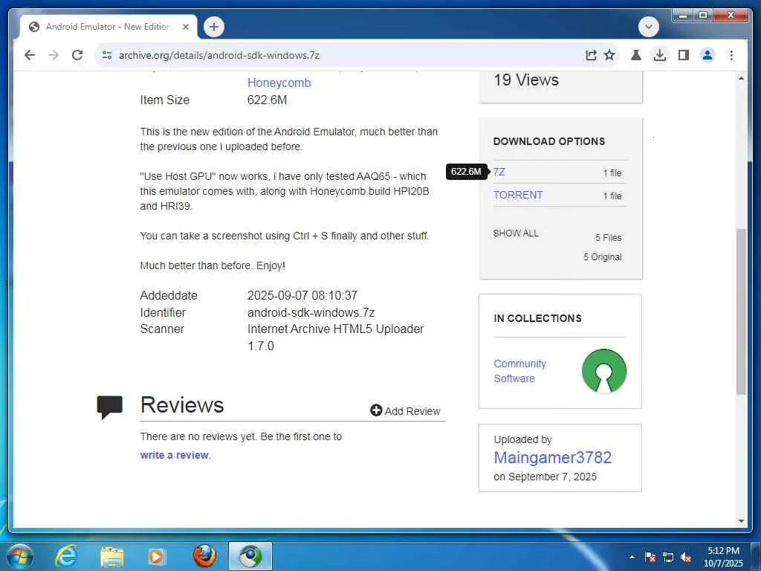Click the DOWNLOAD OPTIONS heading
761x571 pixels.
point(549,141)
